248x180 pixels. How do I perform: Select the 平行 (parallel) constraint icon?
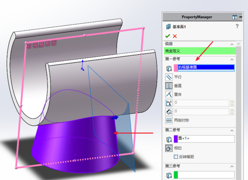169,77
